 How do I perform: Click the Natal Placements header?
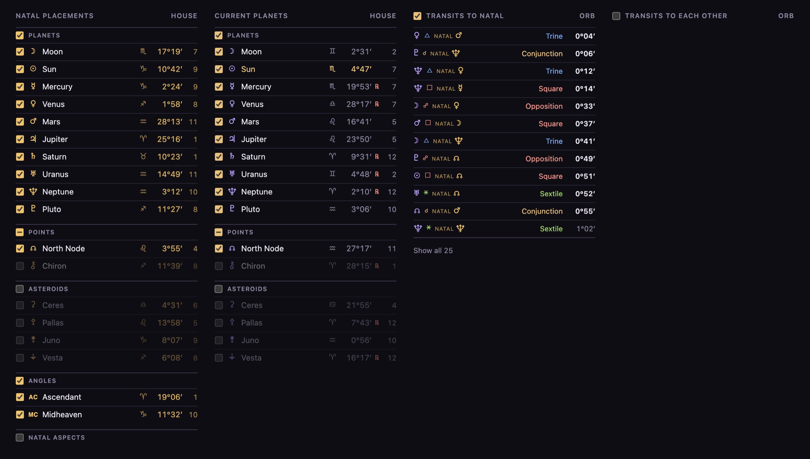pyautogui.click(x=55, y=16)
